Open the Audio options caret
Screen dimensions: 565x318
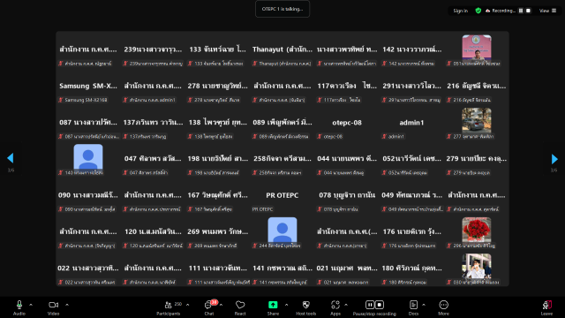(31, 305)
